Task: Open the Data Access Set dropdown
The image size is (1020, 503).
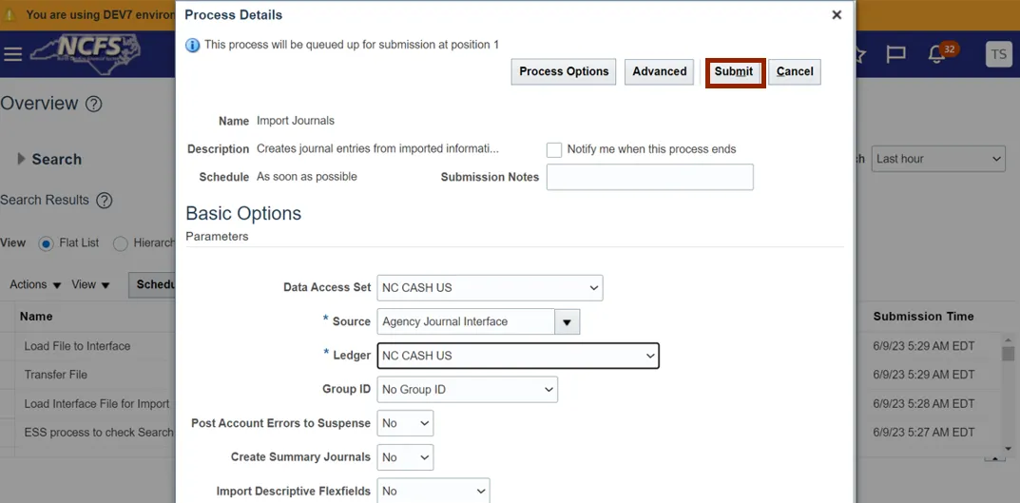Action: [x=490, y=287]
